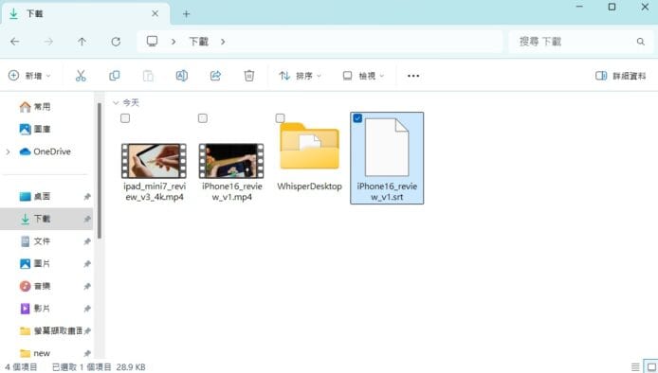The image size is (658, 373).
Task: Open the more options ellipsis menu
Action: pos(413,76)
